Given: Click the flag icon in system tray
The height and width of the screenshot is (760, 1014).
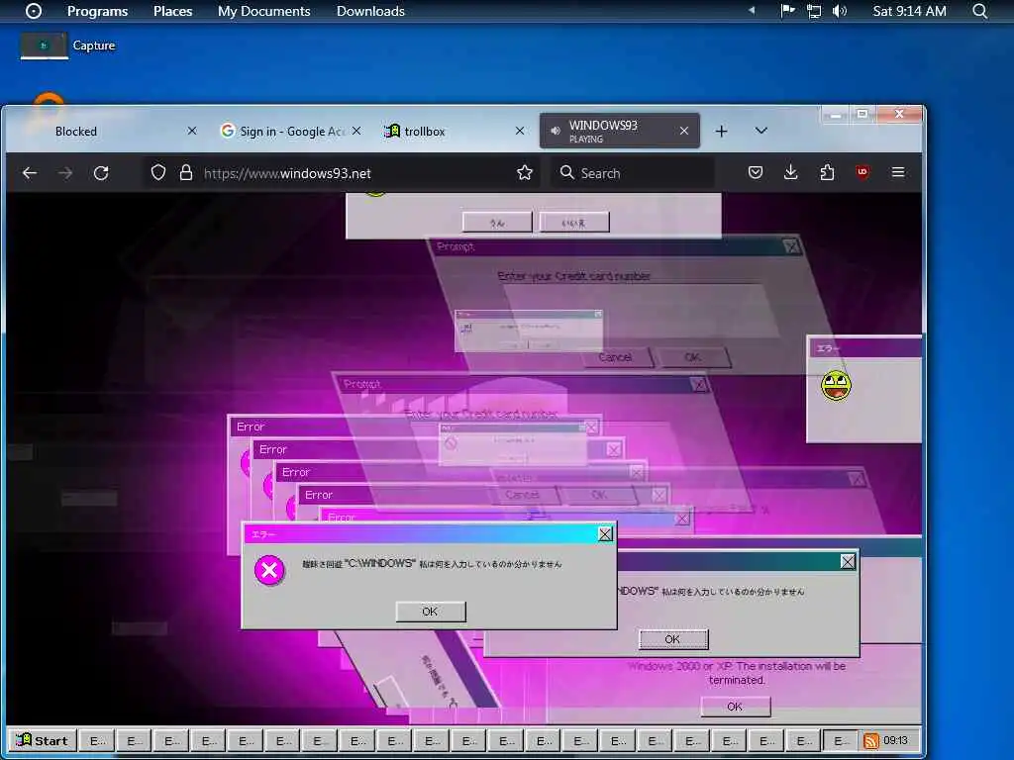Looking at the screenshot, I should 787,11.
